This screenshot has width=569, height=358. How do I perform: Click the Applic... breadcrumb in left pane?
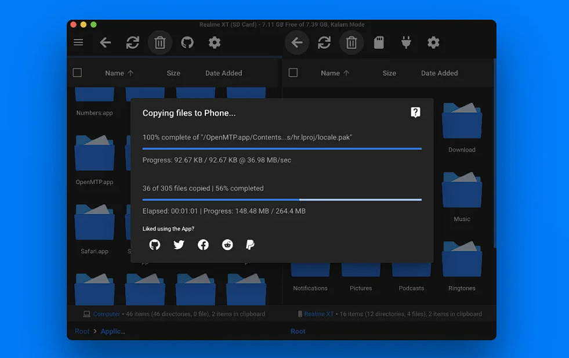113,331
